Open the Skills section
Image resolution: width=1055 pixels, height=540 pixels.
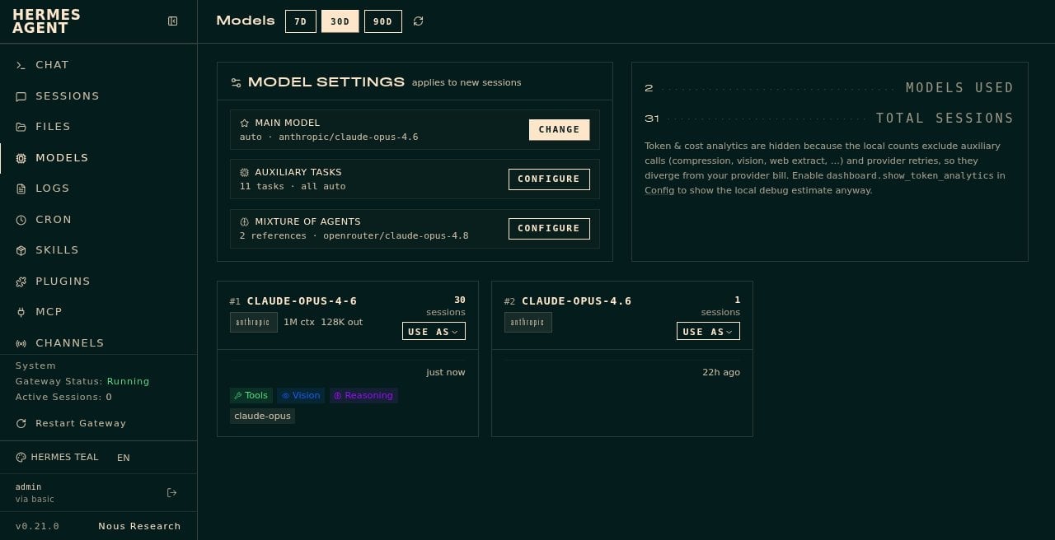point(98,250)
